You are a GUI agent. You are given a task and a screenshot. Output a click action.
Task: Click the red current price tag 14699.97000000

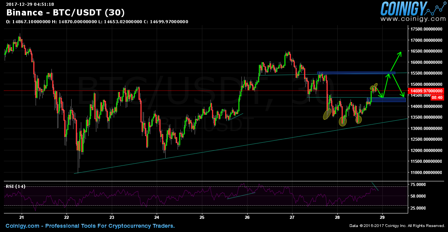tap(427, 90)
